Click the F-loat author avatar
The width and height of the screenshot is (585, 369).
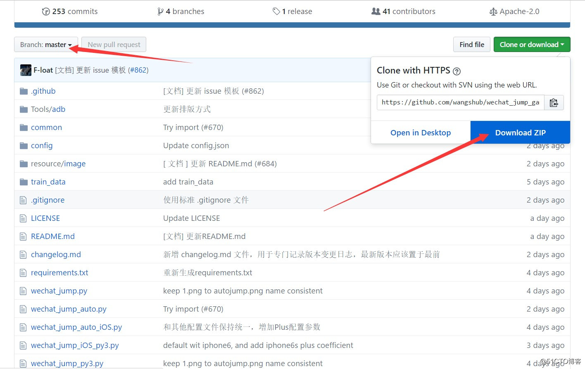click(x=26, y=70)
